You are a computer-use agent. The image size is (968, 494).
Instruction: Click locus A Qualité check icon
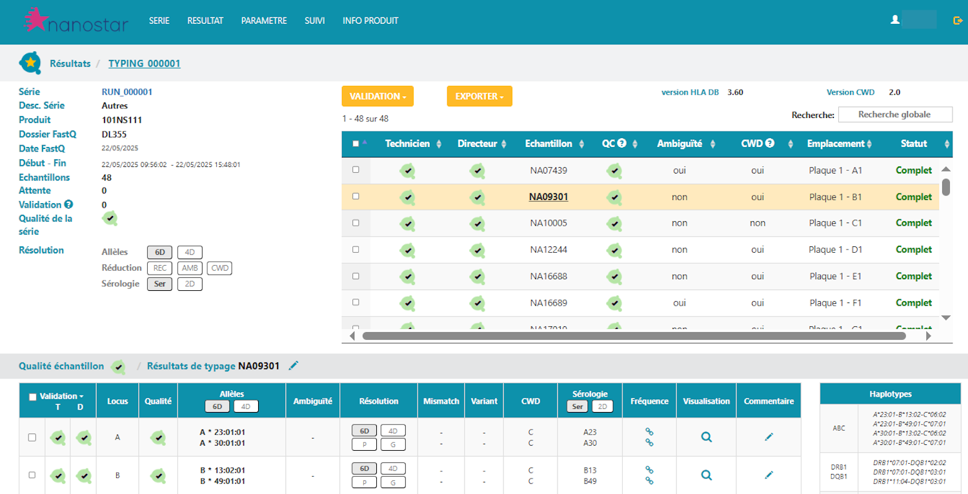pos(158,437)
